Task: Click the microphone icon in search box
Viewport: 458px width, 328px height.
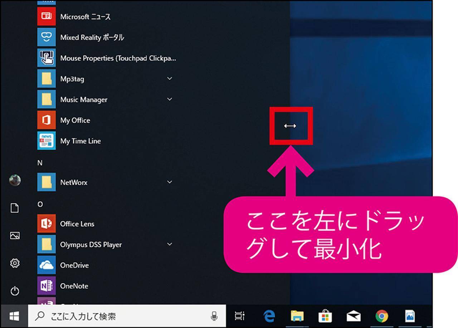Action: tap(214, 316)
